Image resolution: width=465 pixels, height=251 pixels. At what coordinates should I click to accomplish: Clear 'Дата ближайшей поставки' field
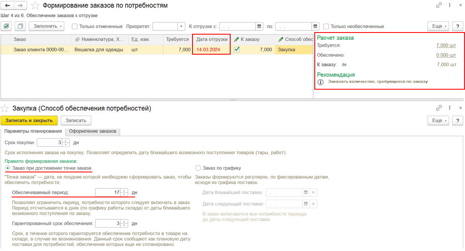(x=313, y=192)
